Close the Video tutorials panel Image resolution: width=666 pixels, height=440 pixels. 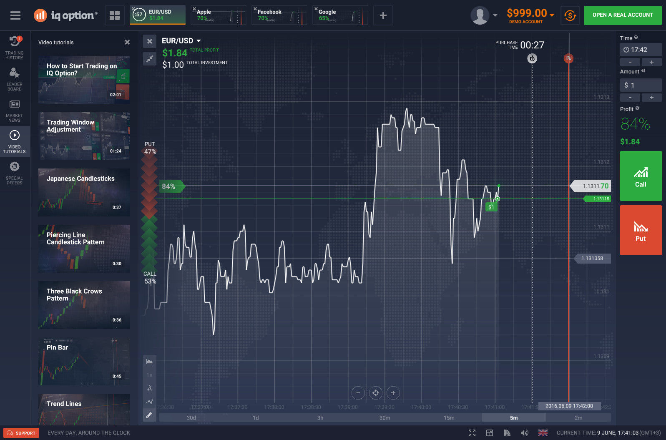(x=127, y=42)
